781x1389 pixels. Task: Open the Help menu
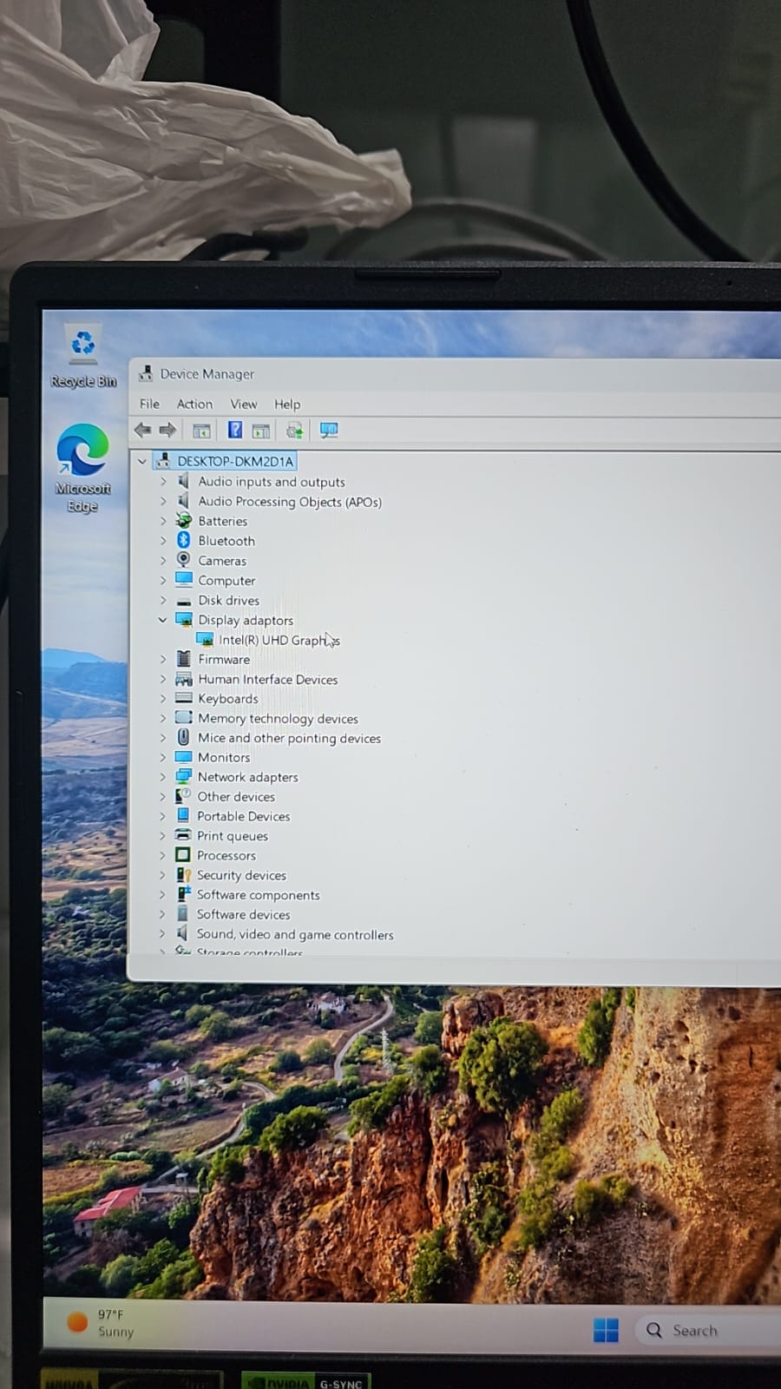pyautogui.click(x=287, y=404)
